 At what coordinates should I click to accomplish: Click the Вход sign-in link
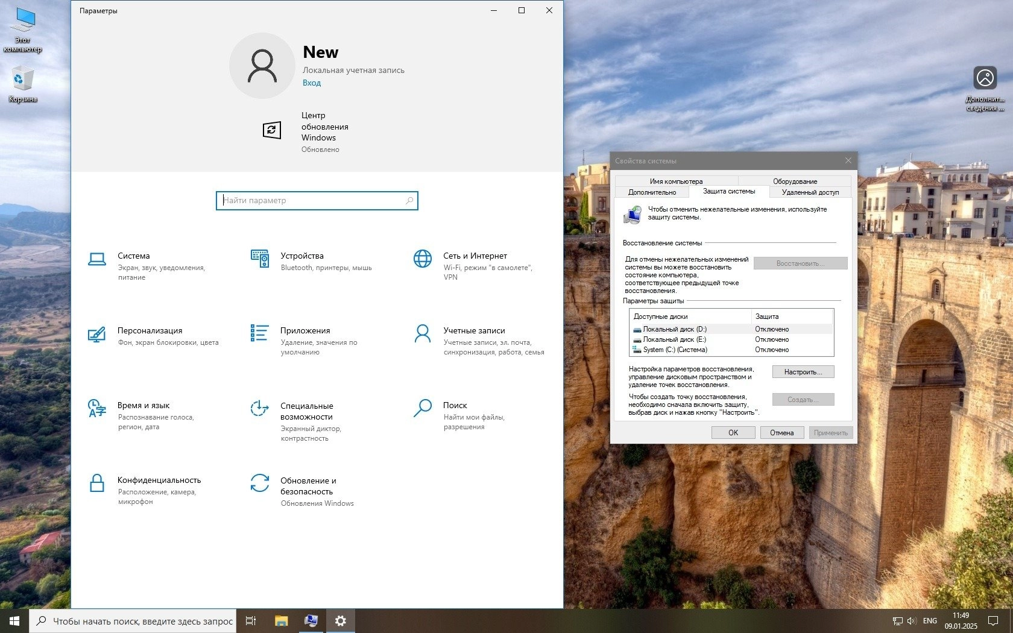(312, 83)
